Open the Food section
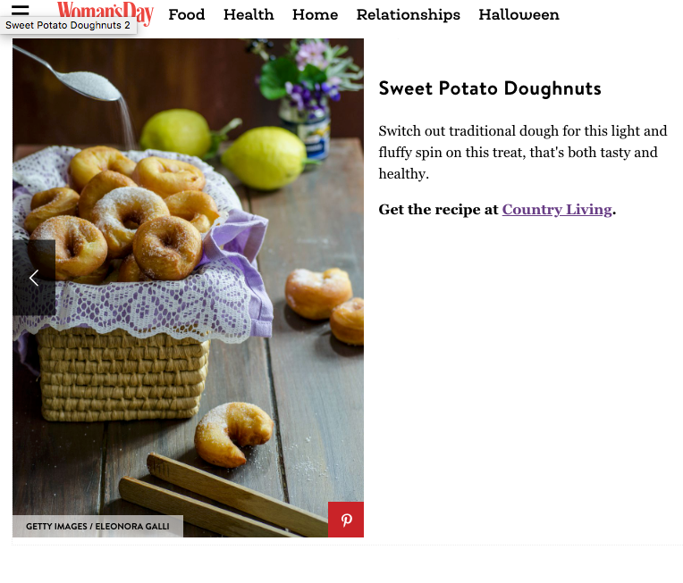Image resolution: width=683 pixels, height=583 pixels. pyautogui.click(x=187, y=14)
